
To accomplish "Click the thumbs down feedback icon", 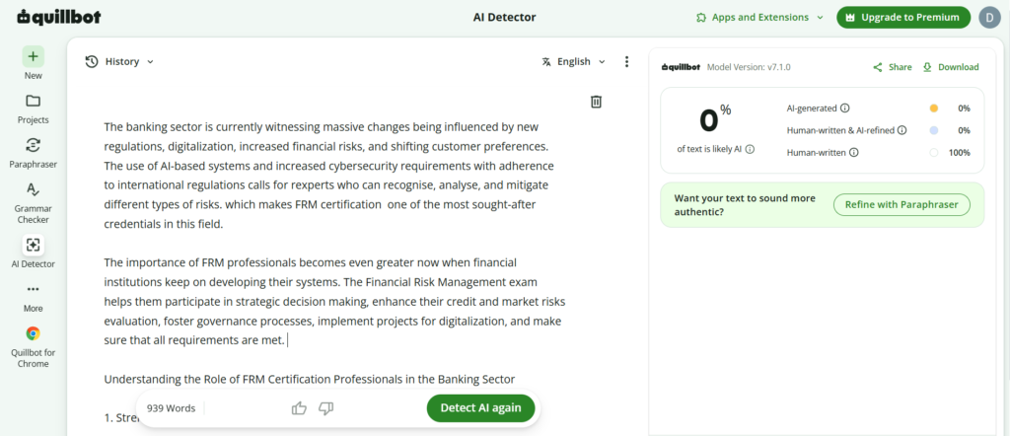I will (326, 408).
